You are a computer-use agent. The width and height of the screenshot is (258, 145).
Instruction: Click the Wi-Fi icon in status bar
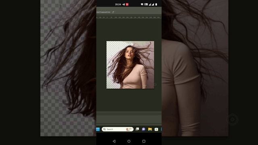(142, 4)
